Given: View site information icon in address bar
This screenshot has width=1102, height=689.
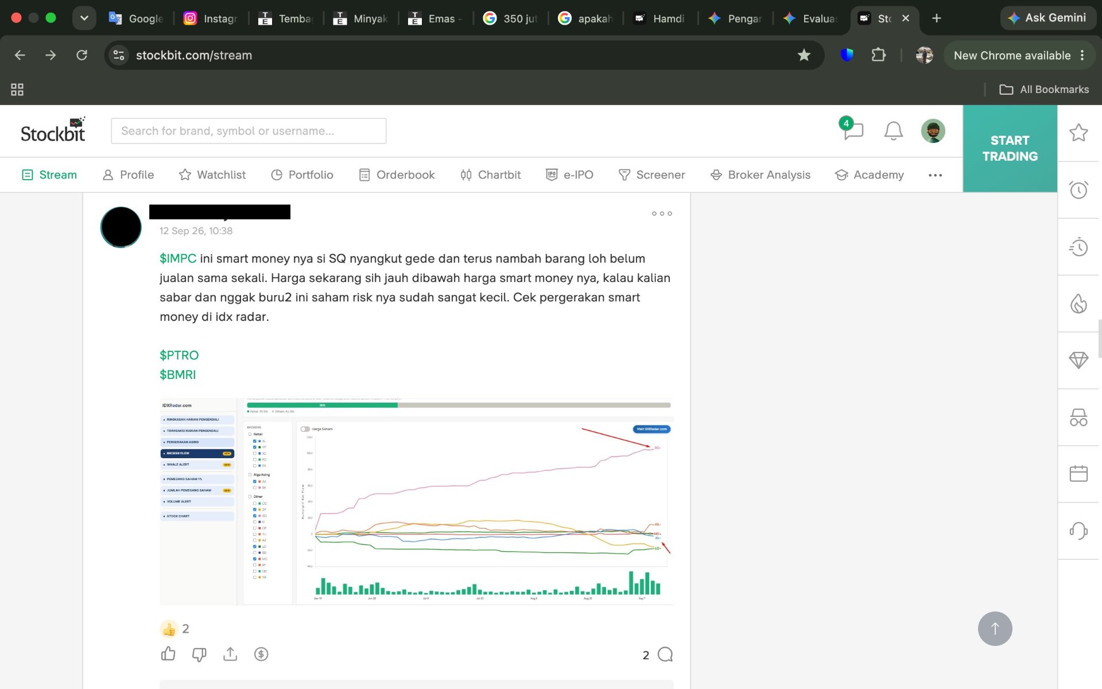Looking at the screenshot, I should click(119, 55).
